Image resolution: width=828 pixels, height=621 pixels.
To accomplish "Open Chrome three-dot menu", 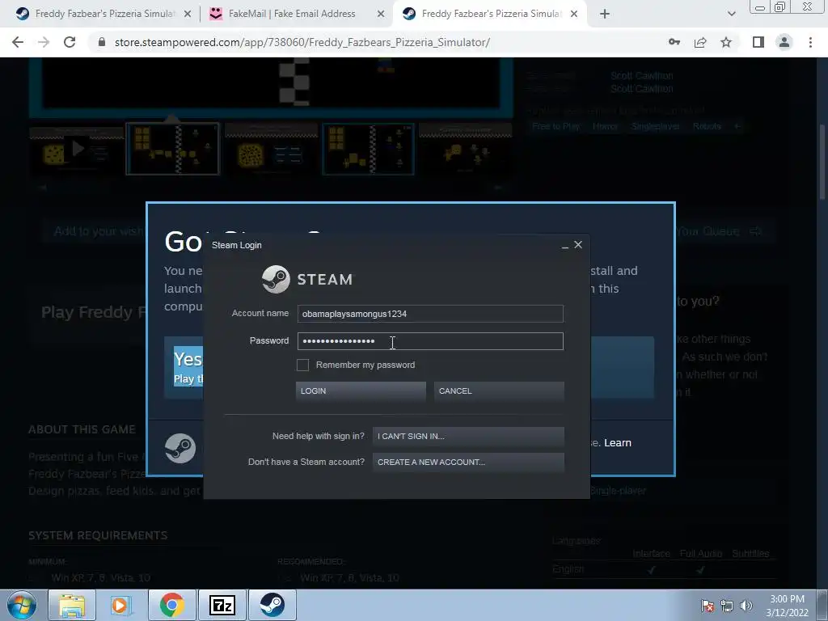I will [x=810, y=42].
